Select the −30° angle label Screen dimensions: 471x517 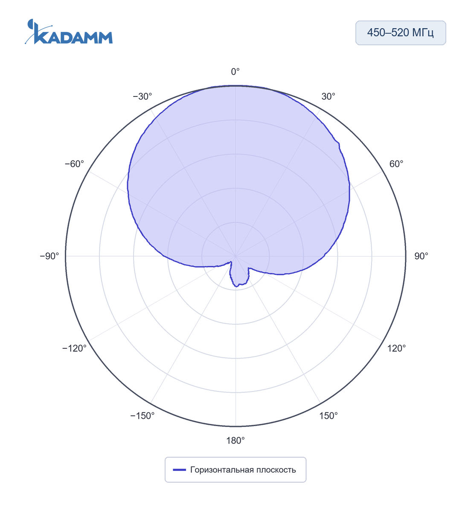pyautogui.click(x=142, y=96)
